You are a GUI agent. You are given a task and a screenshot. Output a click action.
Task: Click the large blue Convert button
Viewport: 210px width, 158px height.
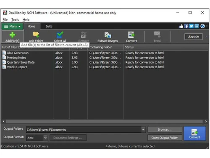click(x=195, y=134)
